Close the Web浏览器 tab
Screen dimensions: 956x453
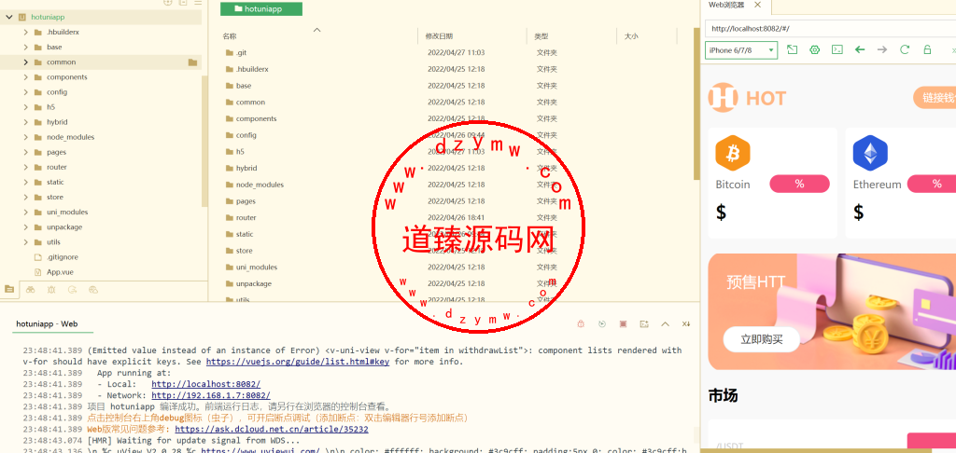click(758, 5)
